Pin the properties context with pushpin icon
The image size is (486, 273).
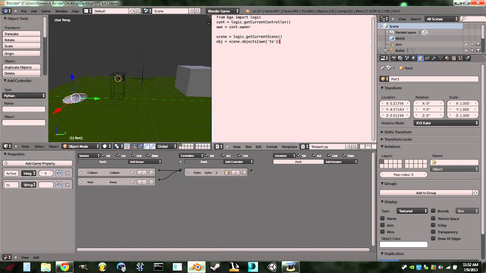click(382, 68)
